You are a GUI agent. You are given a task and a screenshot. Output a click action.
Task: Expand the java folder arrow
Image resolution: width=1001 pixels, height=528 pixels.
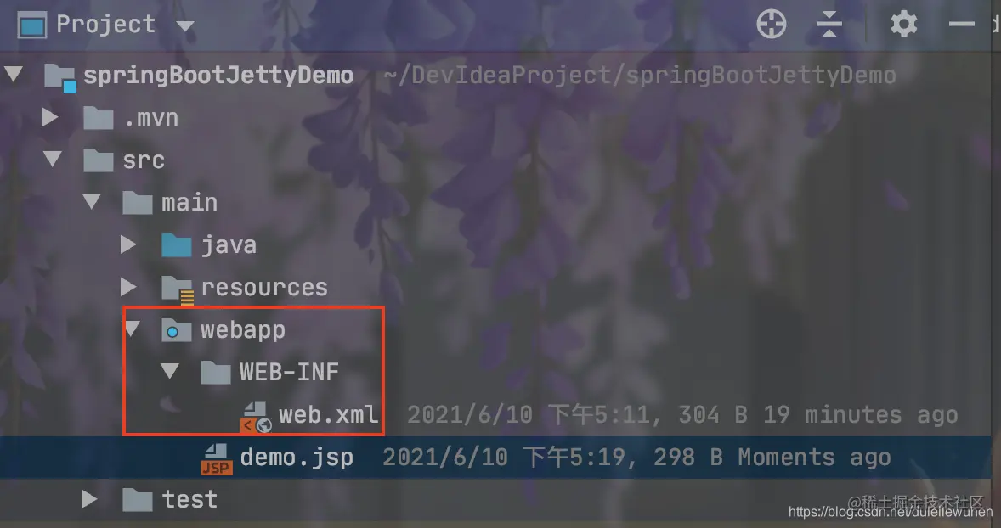click(128, 244)
